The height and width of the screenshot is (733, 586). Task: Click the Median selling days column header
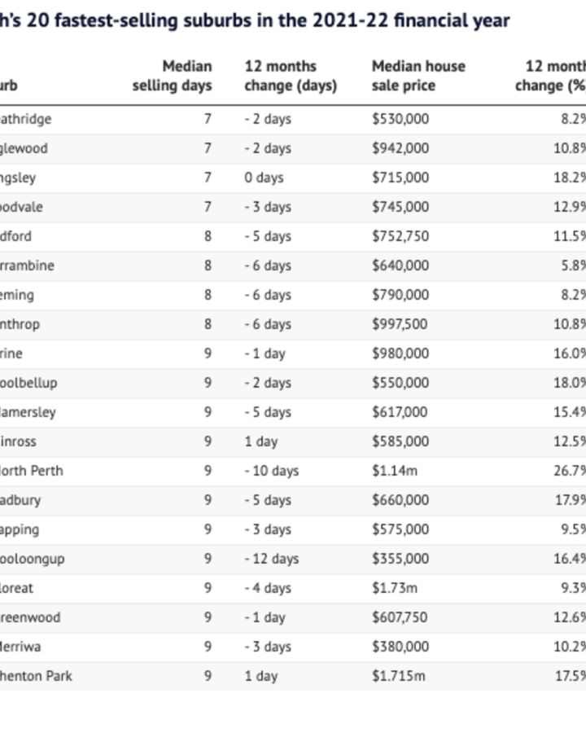[x=172, y=76]
